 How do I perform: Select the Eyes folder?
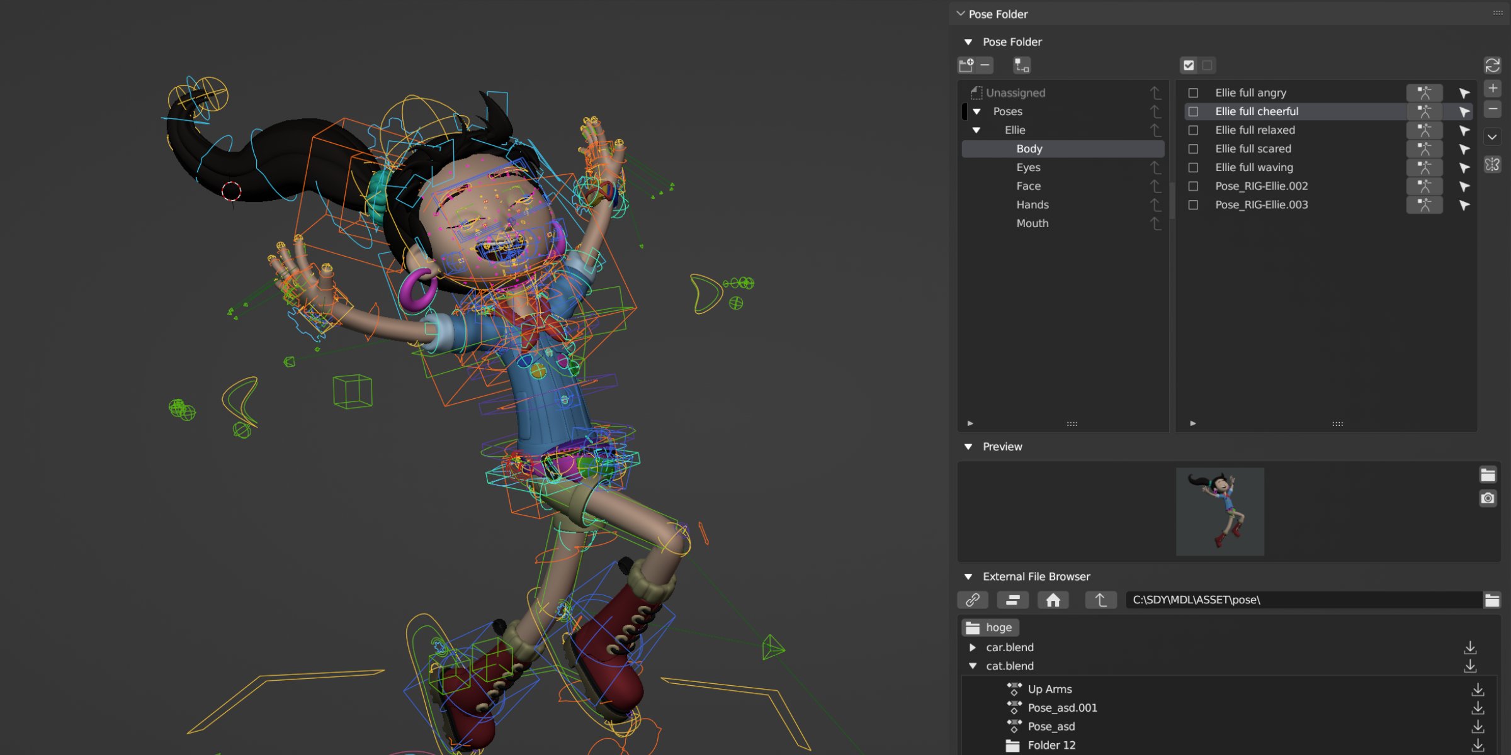point(1028,167)
